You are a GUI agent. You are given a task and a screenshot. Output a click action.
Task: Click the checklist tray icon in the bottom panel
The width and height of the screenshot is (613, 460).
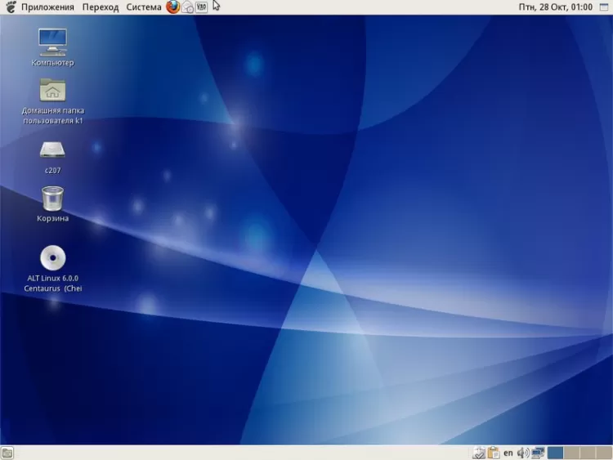(479, 453)
